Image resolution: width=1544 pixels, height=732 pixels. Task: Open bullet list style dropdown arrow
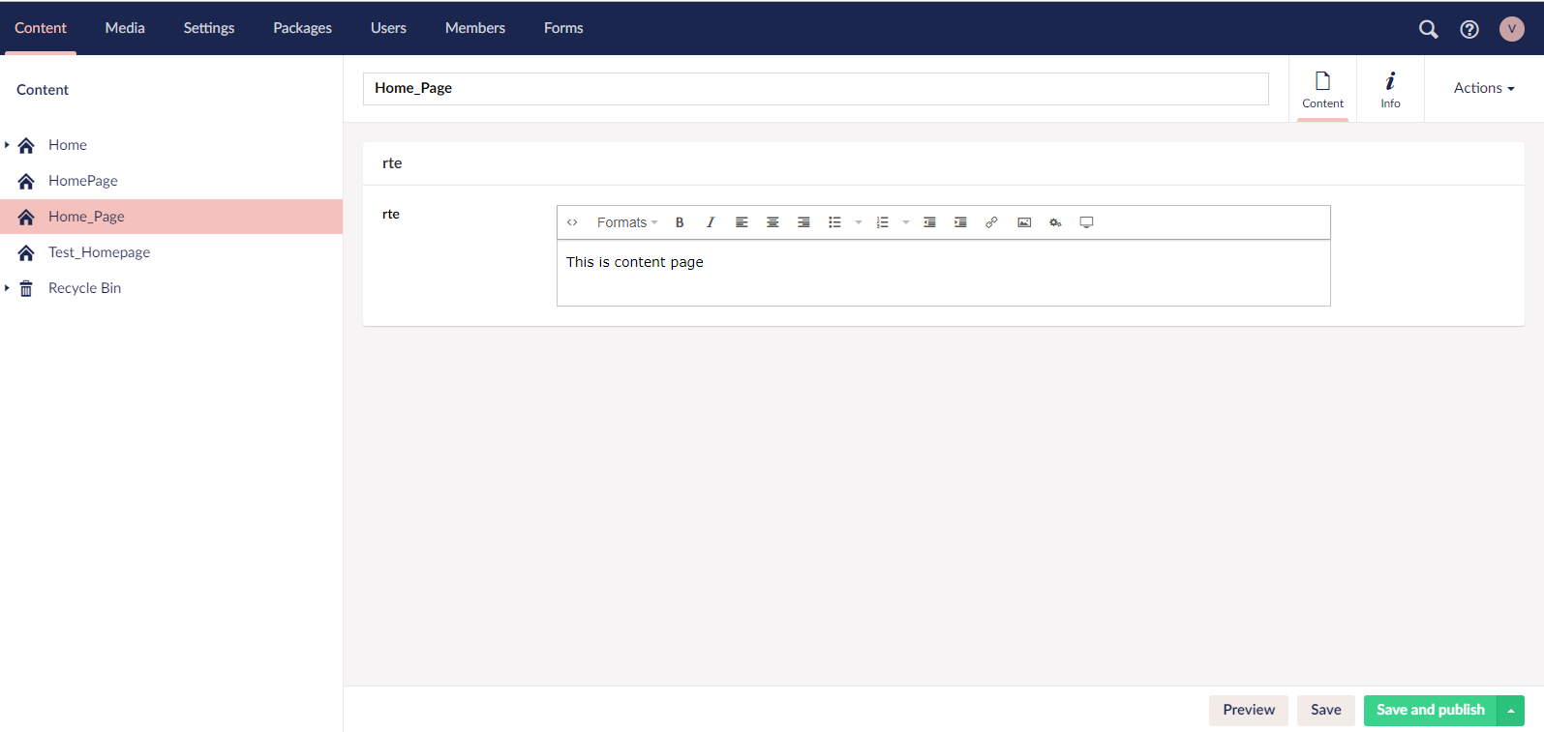coord(858,222)
